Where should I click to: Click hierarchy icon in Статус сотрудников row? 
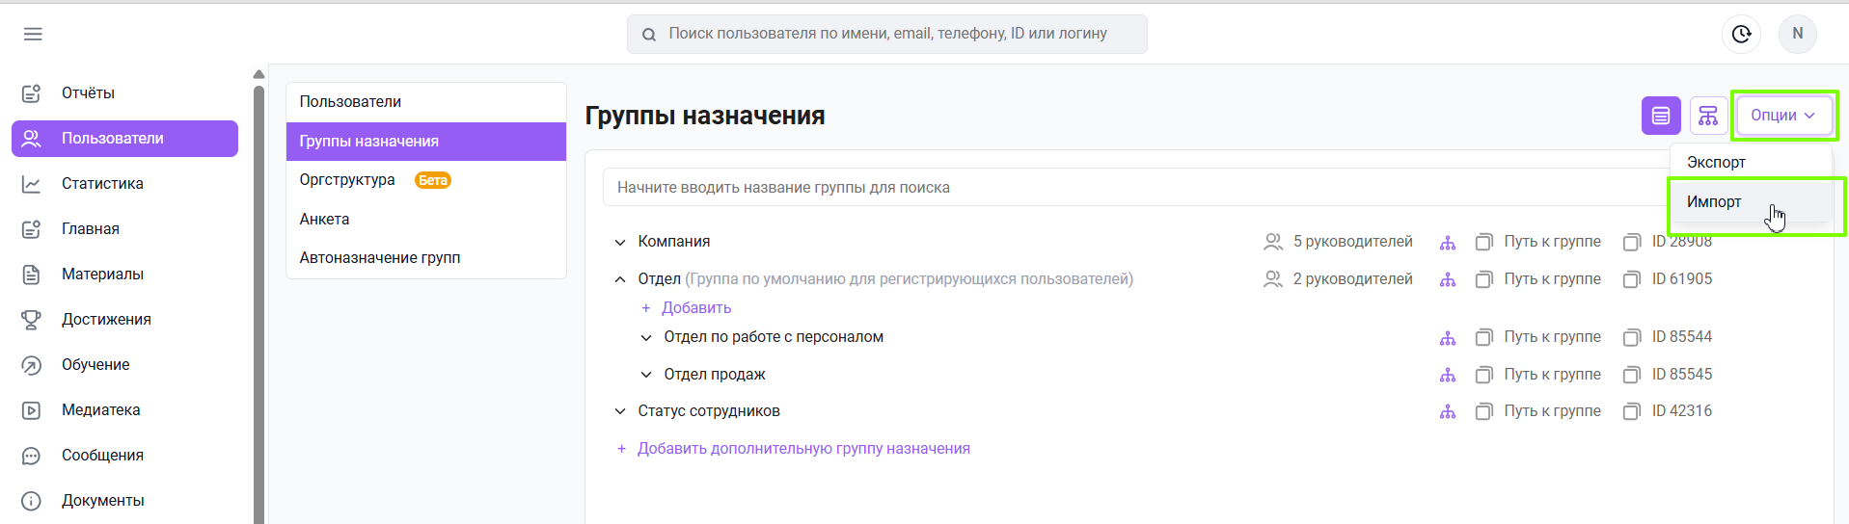click(1448, 412)
